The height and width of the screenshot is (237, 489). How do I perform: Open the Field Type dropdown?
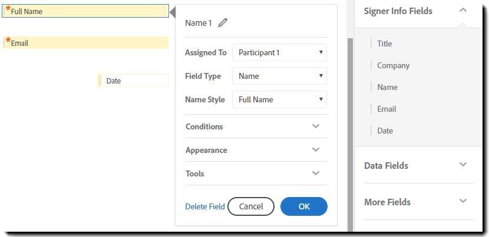(x=279, y=76)
